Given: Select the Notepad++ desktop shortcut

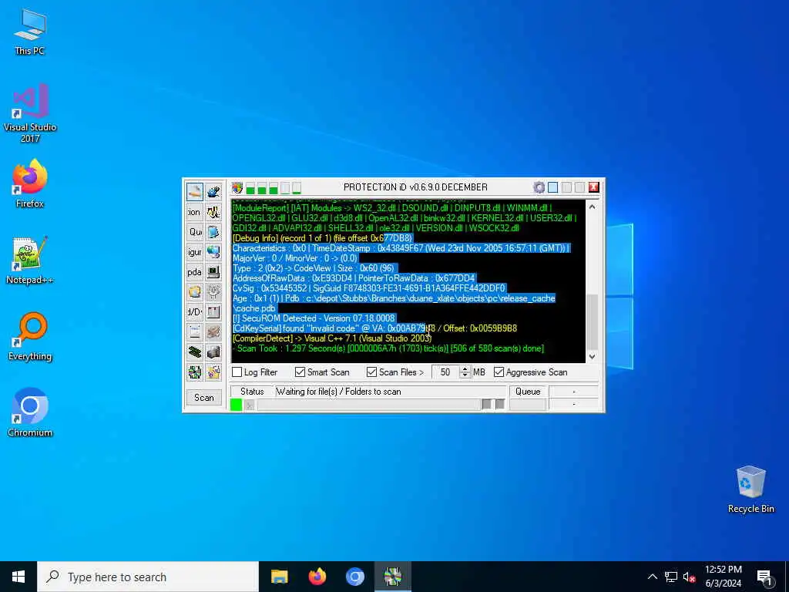Looking at the screenshot, I should coord(30,260).
